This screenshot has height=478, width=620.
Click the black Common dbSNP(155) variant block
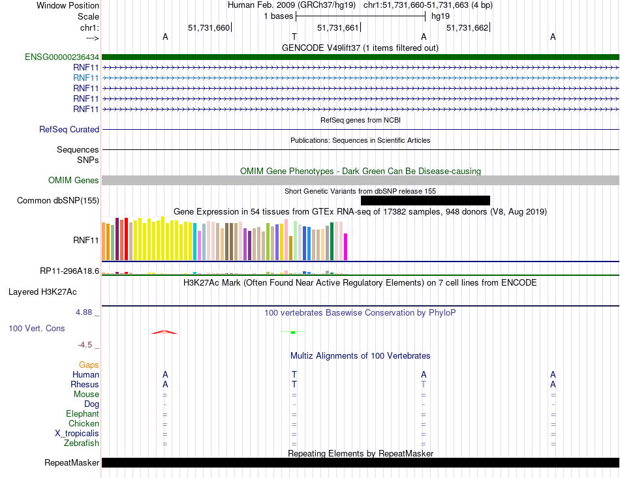[425, 200]
